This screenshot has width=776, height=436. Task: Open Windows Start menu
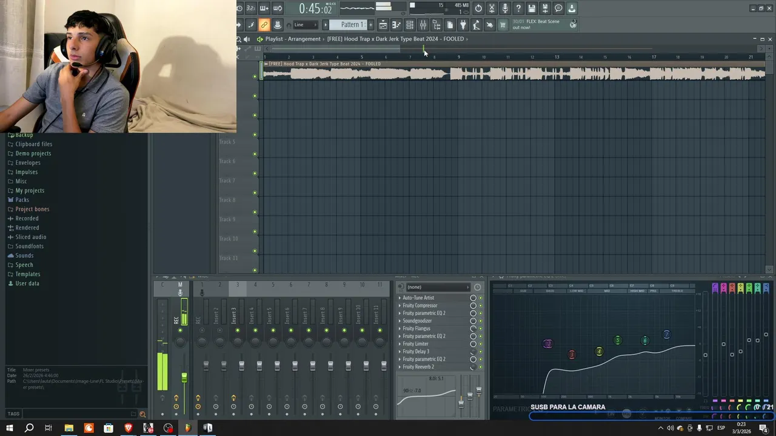tap(10, 428)
